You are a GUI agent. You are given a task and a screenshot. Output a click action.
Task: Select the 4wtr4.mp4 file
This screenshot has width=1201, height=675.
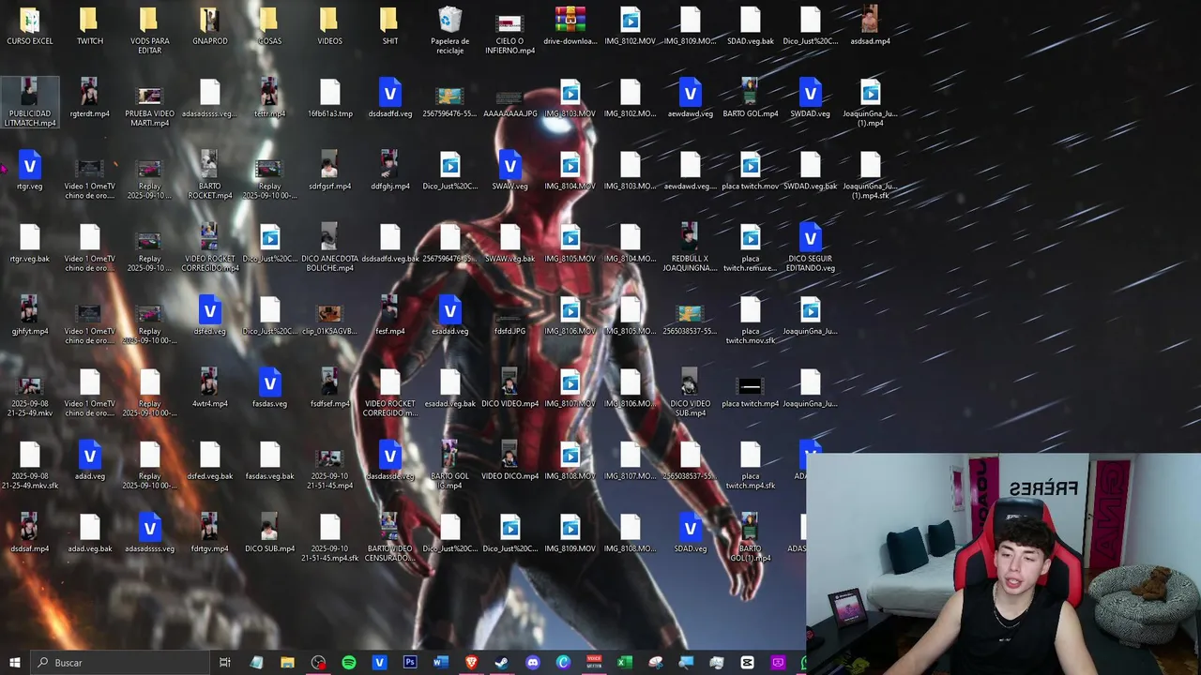(209, 388)
